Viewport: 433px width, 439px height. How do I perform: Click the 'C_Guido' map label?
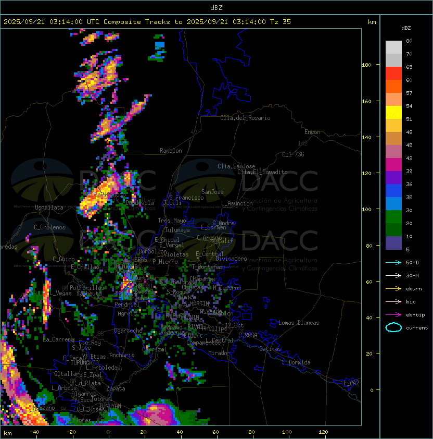click(x=63, y=259)
